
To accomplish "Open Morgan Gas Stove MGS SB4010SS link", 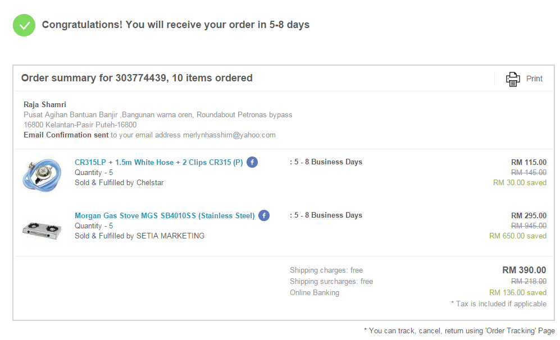I will [165, 215].
